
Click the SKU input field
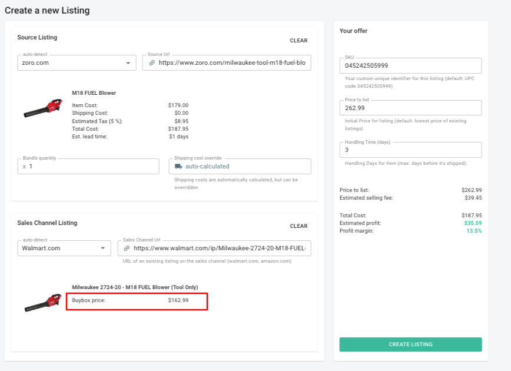click(x=410, y=66)
